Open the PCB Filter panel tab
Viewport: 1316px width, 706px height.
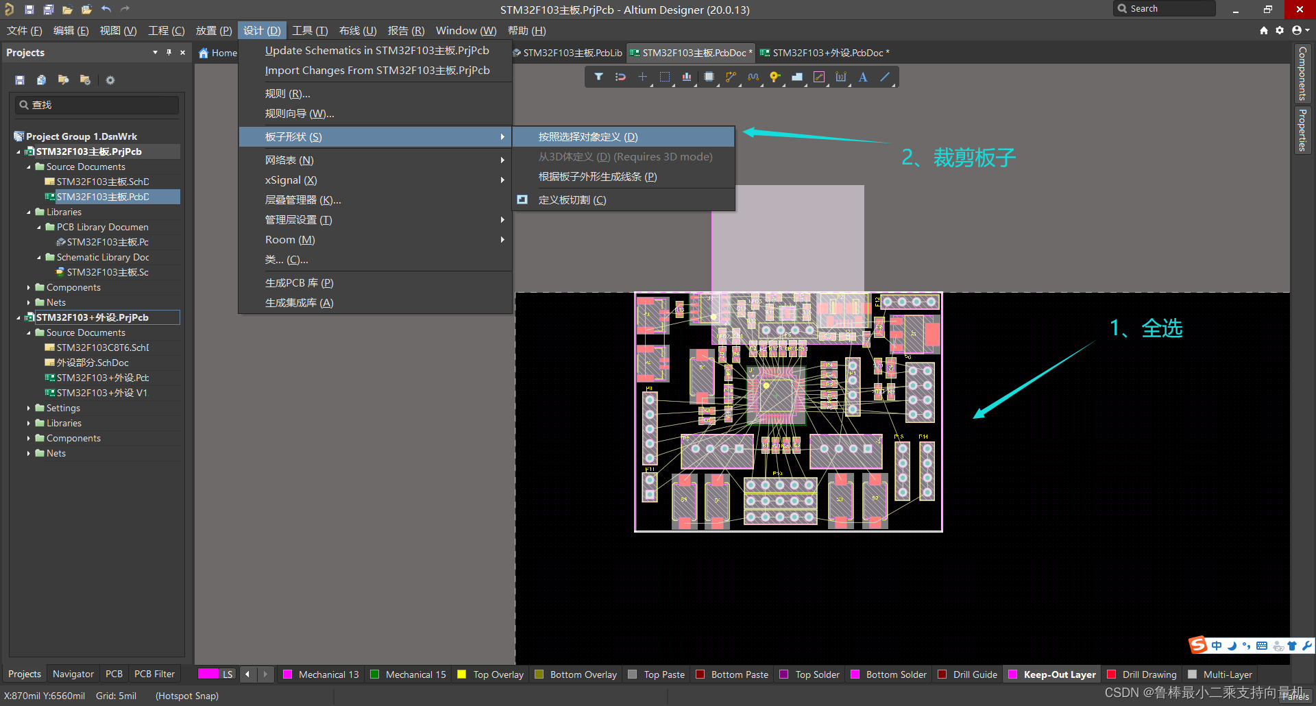click(x=154, y=674)
